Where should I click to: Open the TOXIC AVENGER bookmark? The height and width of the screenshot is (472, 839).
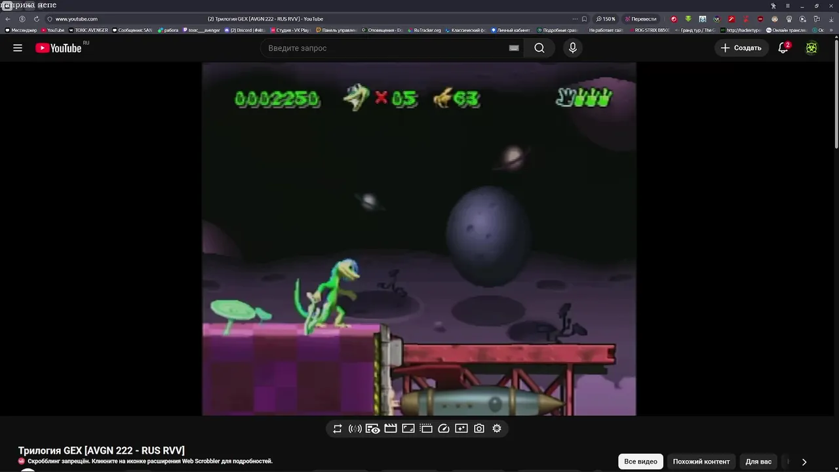(x=88, y=30)
